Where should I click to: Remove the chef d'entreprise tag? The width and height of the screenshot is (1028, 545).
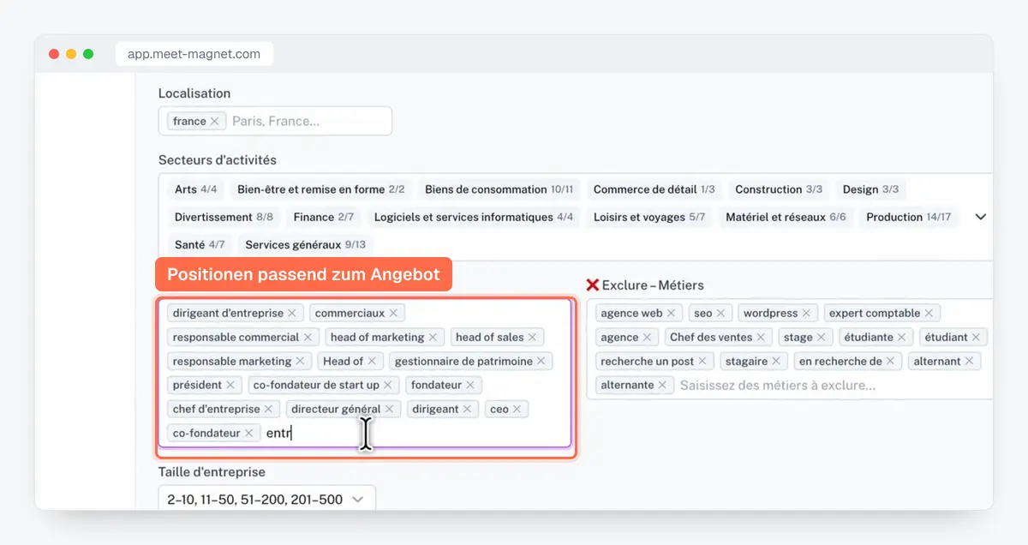[268, 410]
